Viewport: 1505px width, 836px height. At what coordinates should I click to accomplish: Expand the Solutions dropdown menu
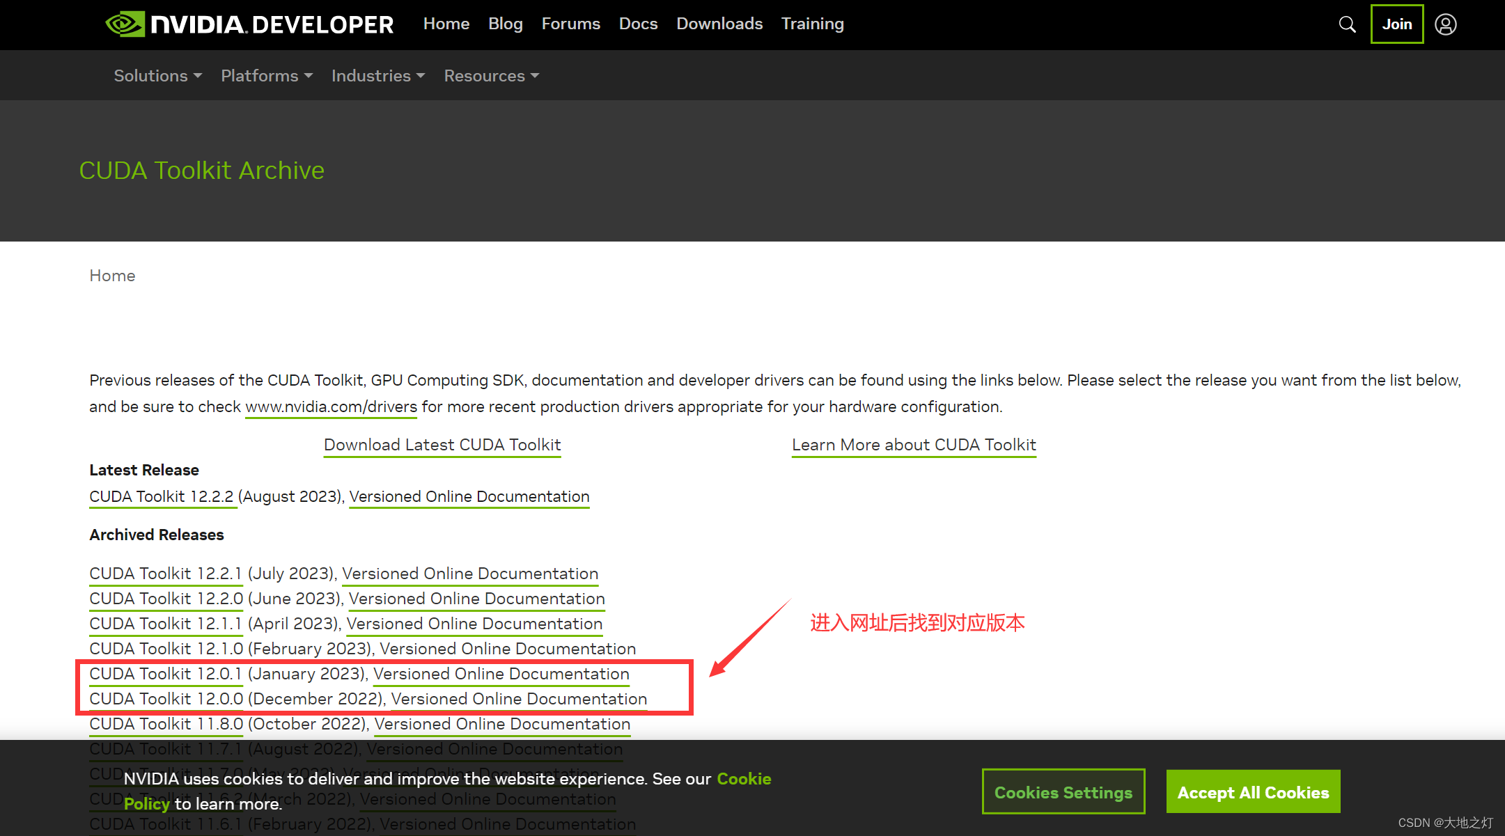157,76
